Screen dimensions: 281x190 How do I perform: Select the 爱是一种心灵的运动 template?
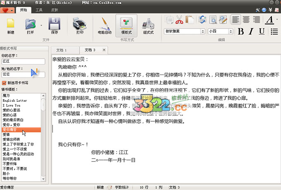click(x=21, y=154)
